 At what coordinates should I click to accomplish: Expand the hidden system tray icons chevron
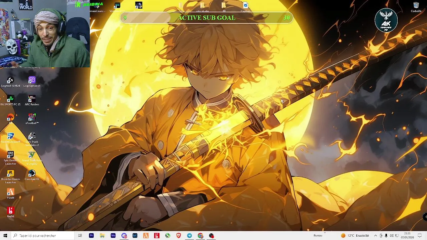[x=376, y=236]
